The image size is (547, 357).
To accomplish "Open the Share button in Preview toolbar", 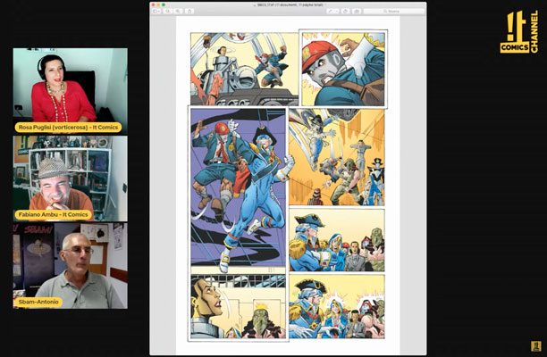I will [189, 11].
